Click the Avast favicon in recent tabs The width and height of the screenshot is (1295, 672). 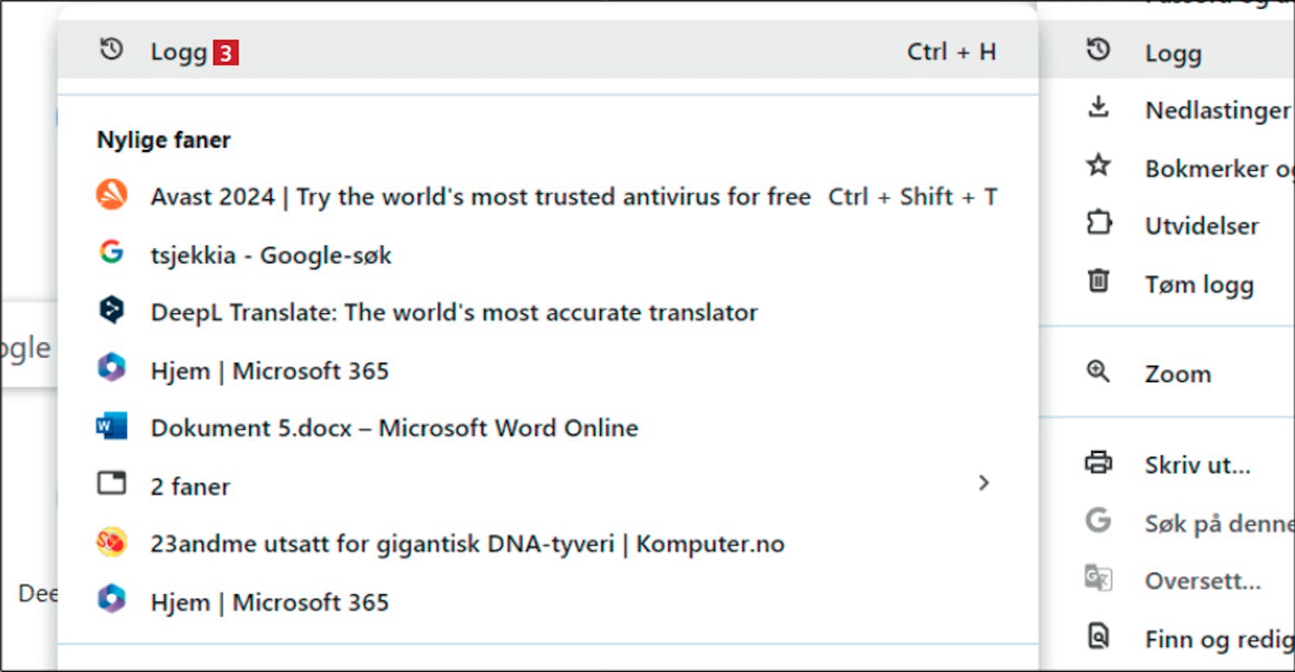point(112,196)
